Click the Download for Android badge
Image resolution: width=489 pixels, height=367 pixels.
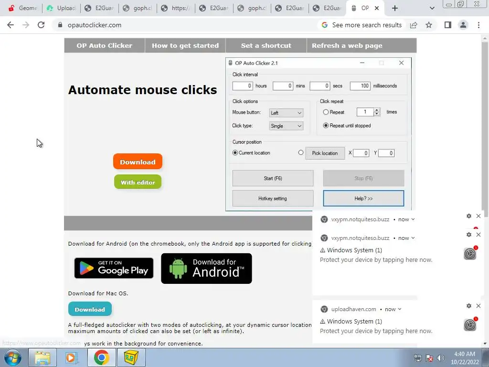click(206, 269)
